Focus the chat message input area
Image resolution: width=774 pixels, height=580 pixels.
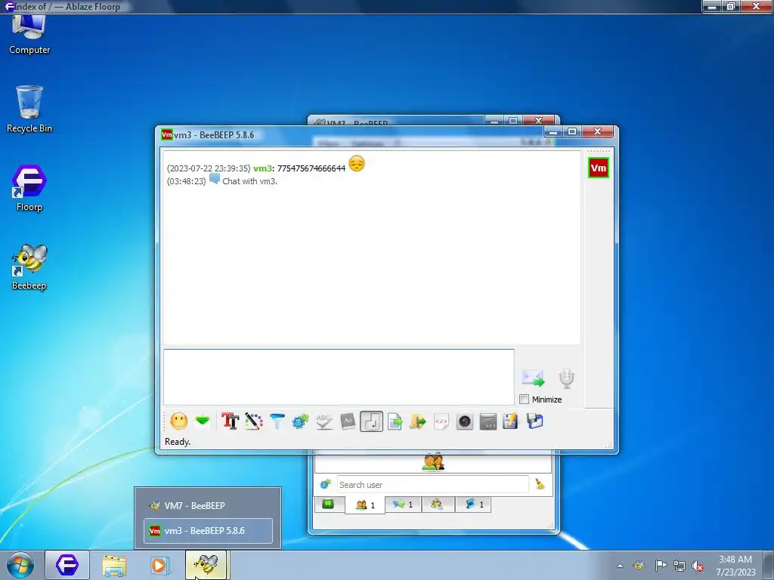(339, 378)
